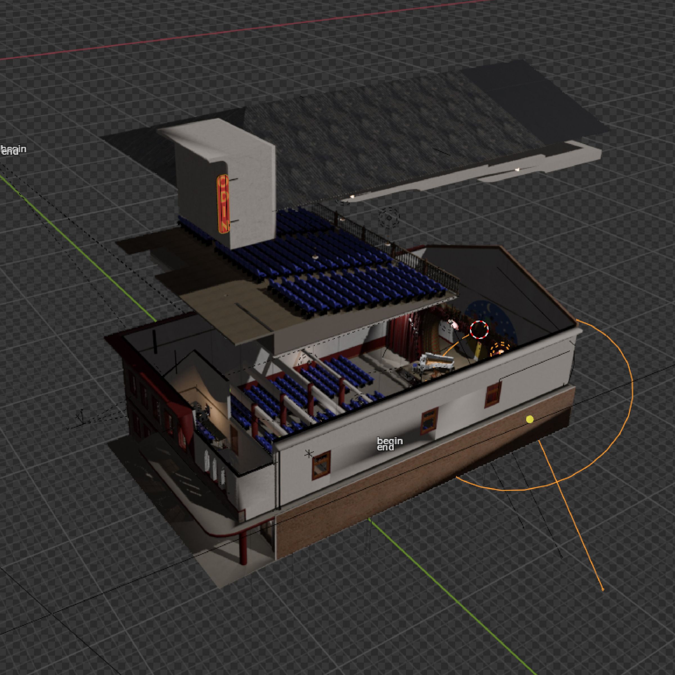The height and width of the screenshot is (675, 675).
Task: Click the black asterisk empty near the window
Action: pos(309,454)
